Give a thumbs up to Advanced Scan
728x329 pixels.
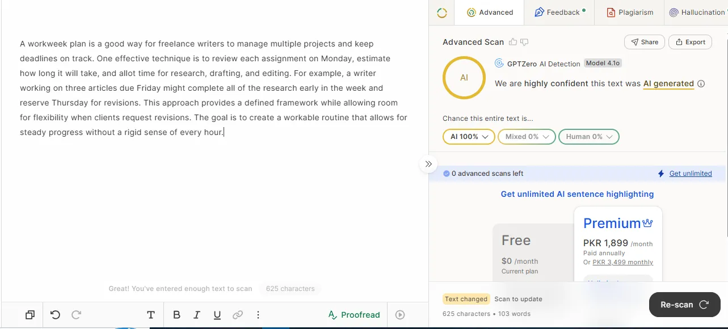(x=513, y=42)
